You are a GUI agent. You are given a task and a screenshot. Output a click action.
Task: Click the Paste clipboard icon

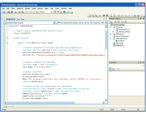click(22, 12)
